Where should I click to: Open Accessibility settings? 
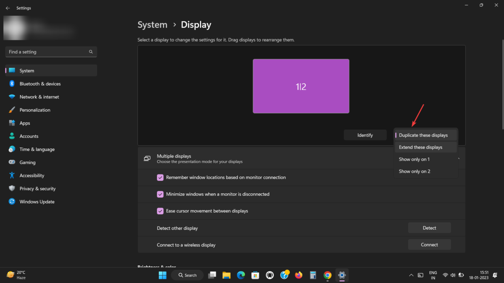[33, 175]
